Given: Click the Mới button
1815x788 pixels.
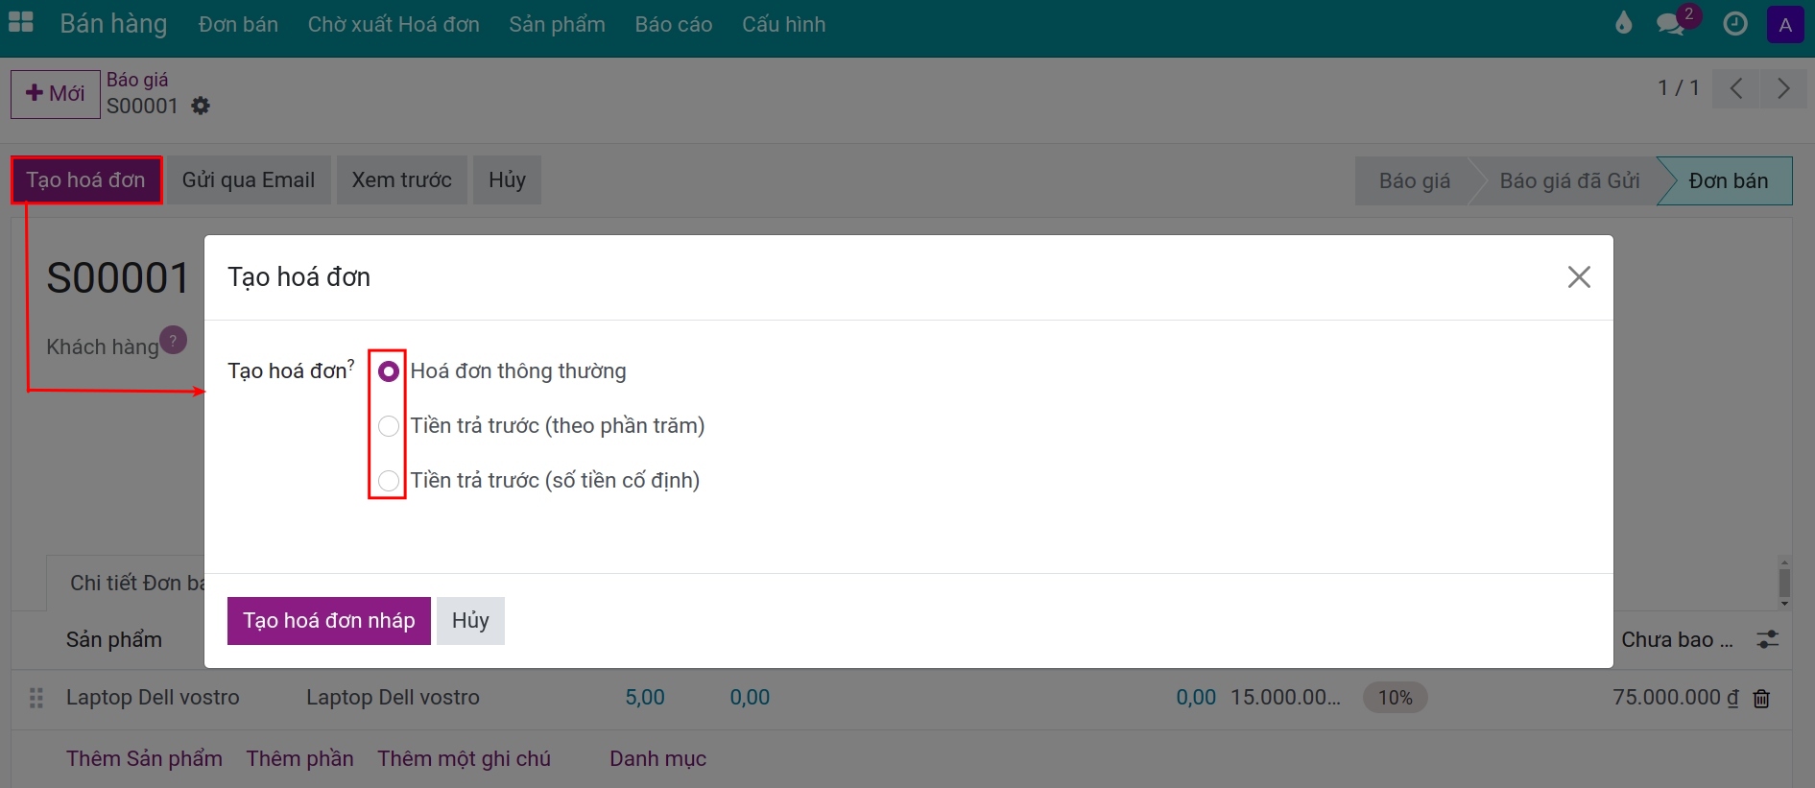Looking at the screenshot, I should (x=56, y=94).
